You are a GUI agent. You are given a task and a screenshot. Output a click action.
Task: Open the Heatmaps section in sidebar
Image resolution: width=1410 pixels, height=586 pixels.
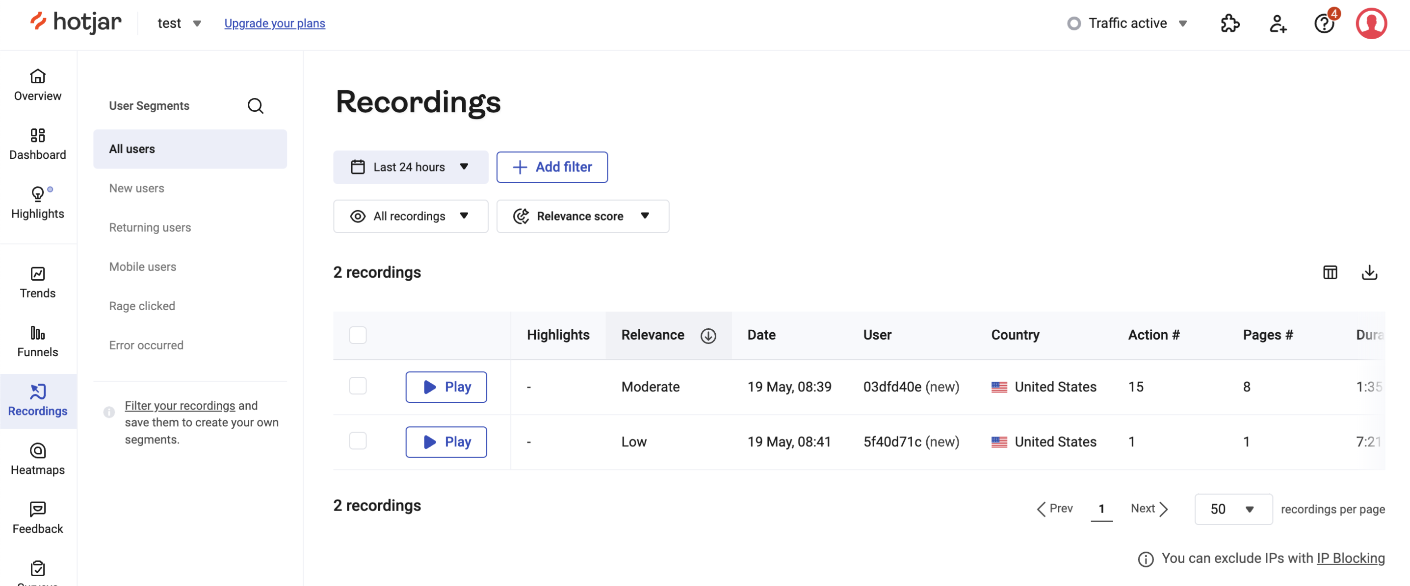pyautogui.click(x=37, y=458)
